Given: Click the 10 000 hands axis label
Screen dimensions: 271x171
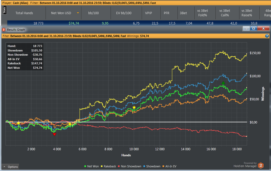Looking at the screenshot, I should pos(134,149).
